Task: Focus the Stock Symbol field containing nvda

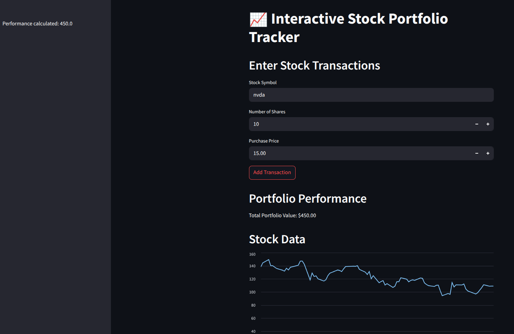Action: pos(371,95)
